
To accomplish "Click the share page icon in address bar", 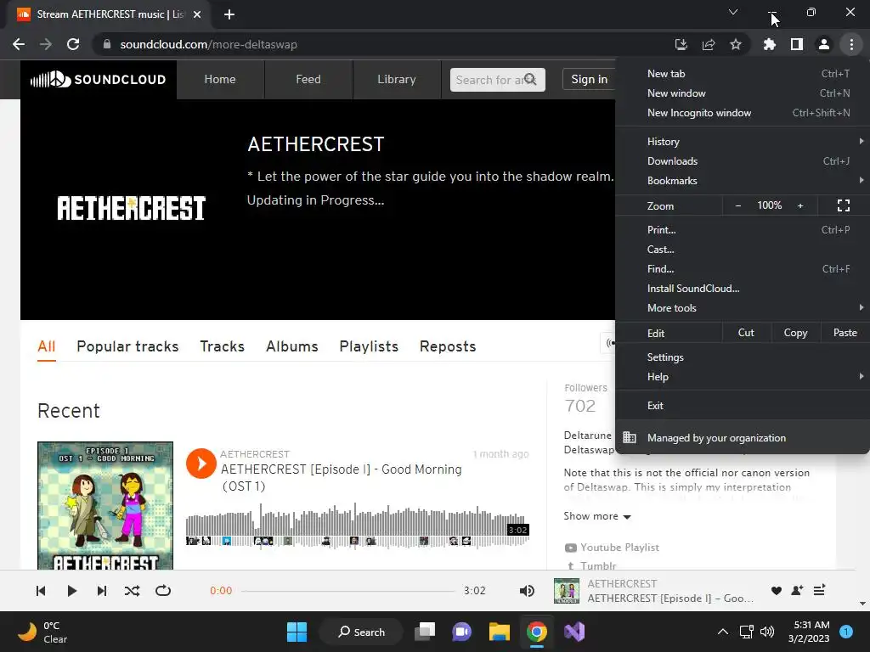I will [709, 44].
